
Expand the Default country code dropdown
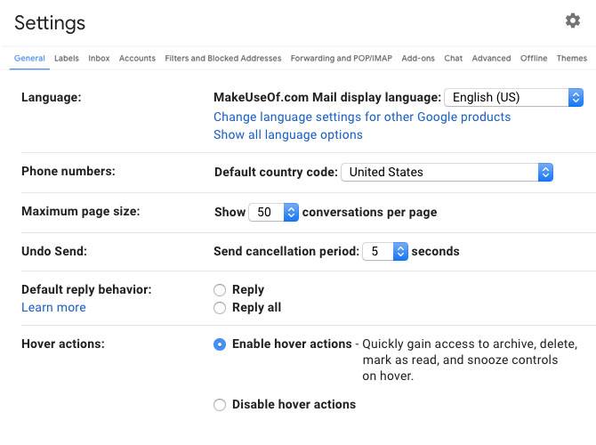(447, 172)
